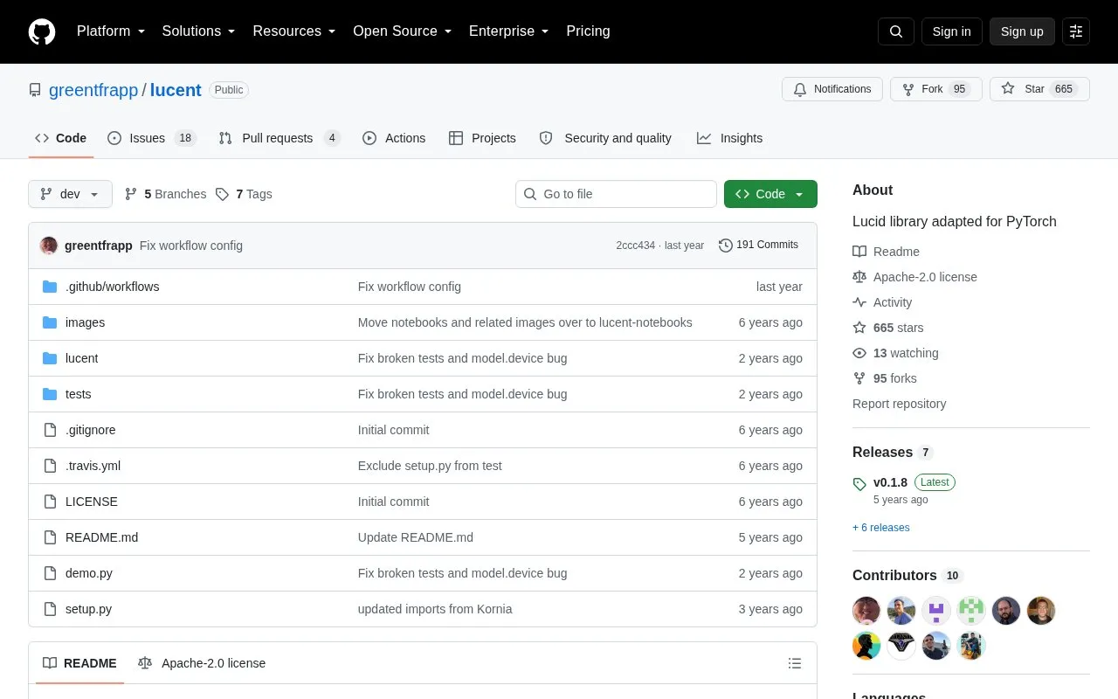The height and width of the screenshot is (699, 1118).
Task: Open the setup.py file
Action: pos(88,609)
